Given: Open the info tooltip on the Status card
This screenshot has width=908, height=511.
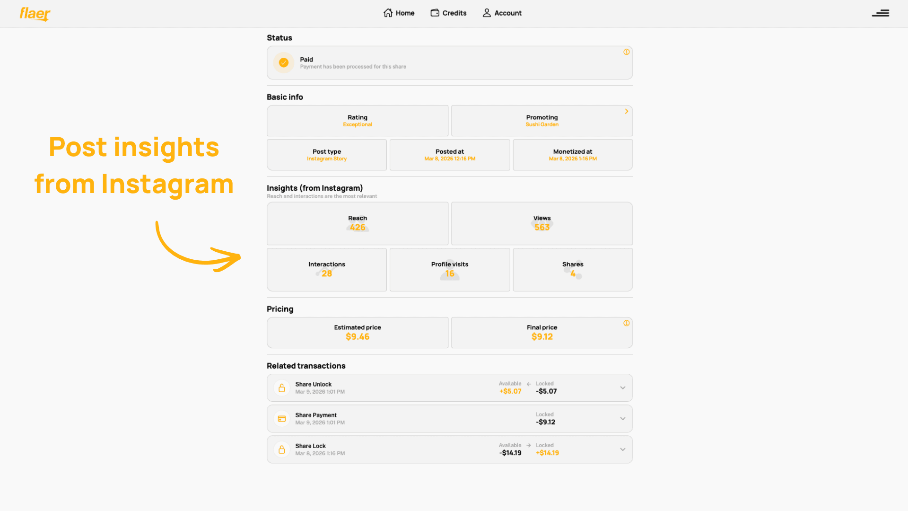Looking at the screenshot, I should (626, 51).
